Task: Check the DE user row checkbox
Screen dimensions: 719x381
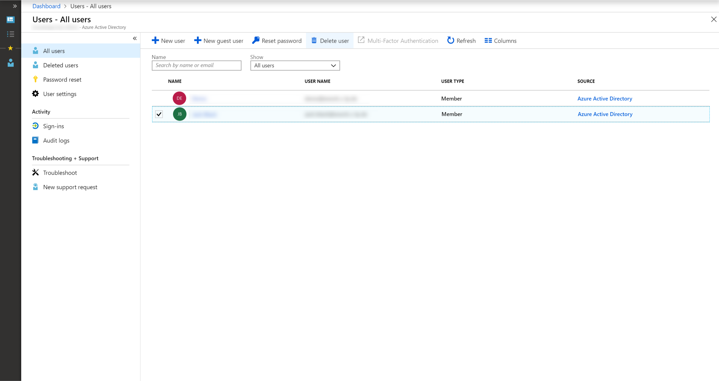Action: click(x=159, y=98)
